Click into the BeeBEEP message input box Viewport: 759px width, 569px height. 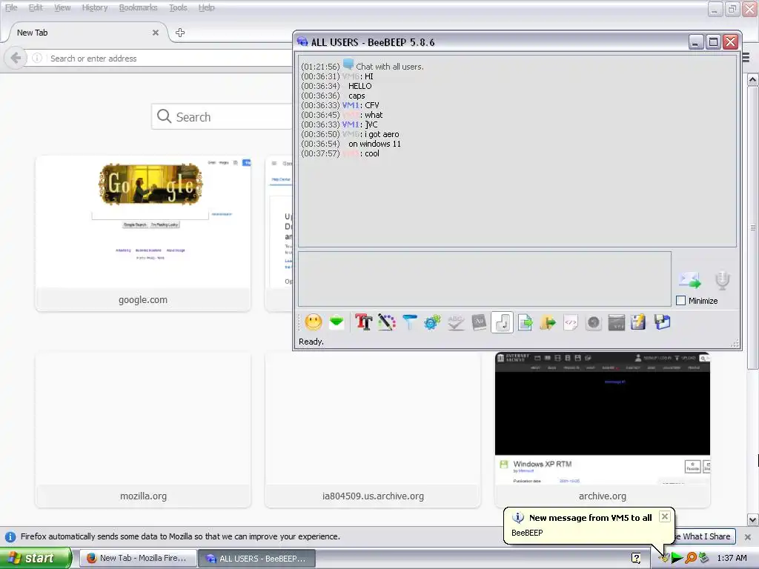[x=485, y=279]
